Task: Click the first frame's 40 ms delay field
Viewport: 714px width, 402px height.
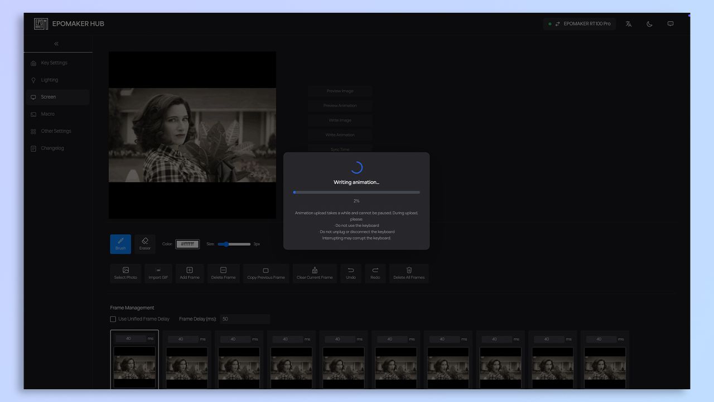Action: point(130,338)
